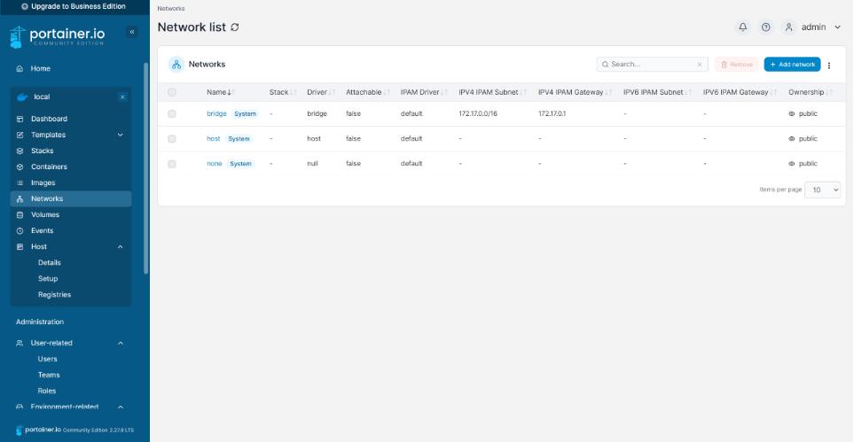Go to Containers in the sidebar
This screenshot has height=442, width=854.
[49, 167]
